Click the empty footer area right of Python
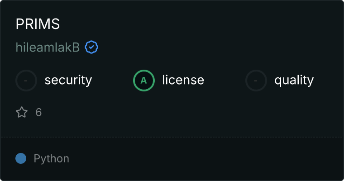The height and width of the screenshot is (181, 344). (x=204, y=159)
